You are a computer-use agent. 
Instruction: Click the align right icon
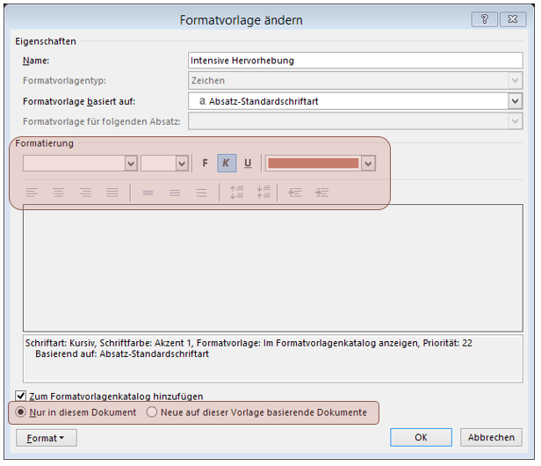click(x=85, y=193)
